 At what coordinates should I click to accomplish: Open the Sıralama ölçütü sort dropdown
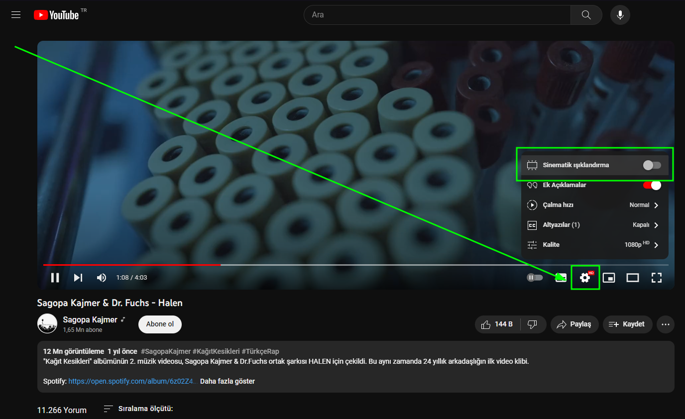138,409
